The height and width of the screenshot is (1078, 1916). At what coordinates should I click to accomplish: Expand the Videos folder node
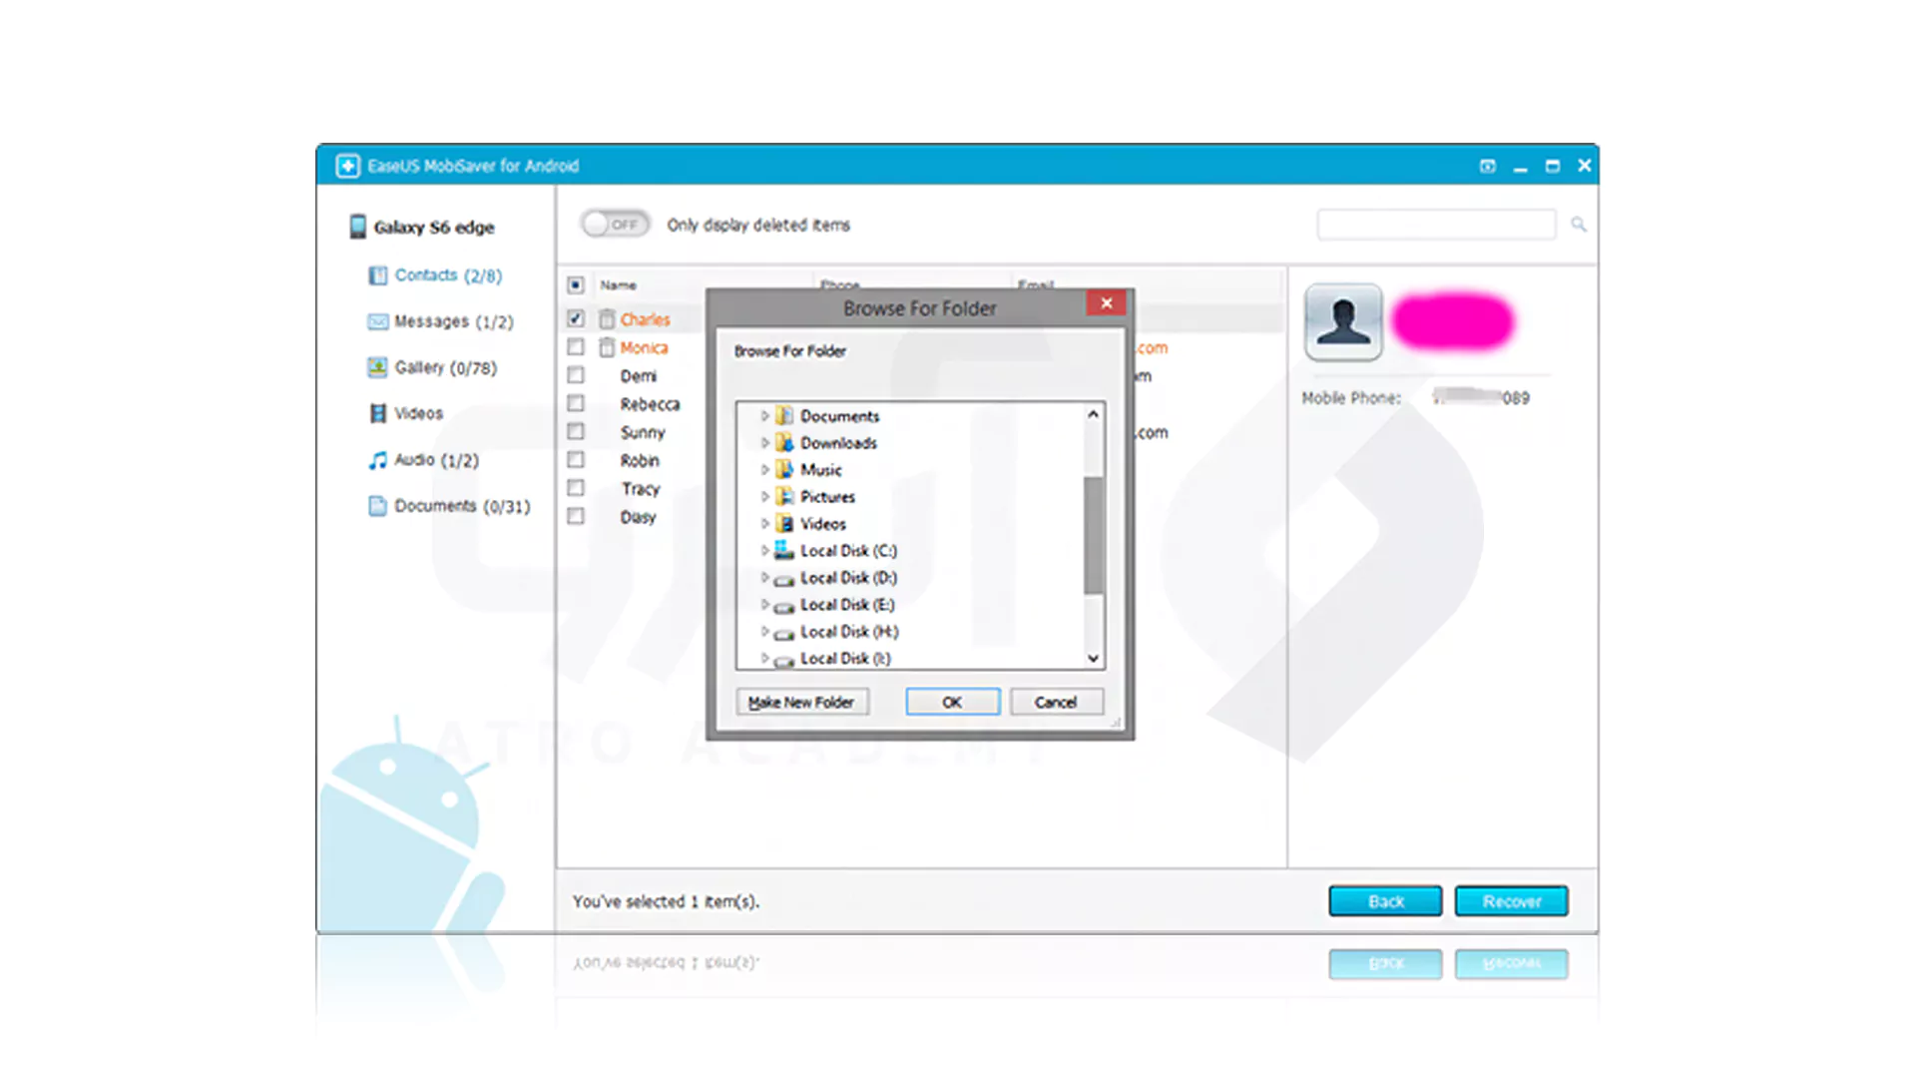click(765, 524)
